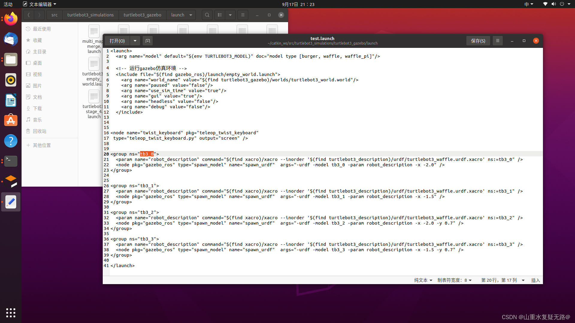Expand the Open button recent files arrow
Viewport: 575px width, 323px height.
pos(135,41)
